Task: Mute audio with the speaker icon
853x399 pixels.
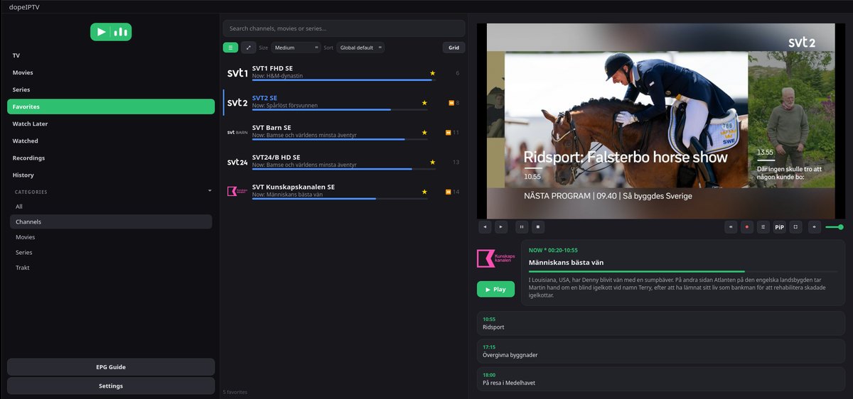Action: click(x=814, y=227)
